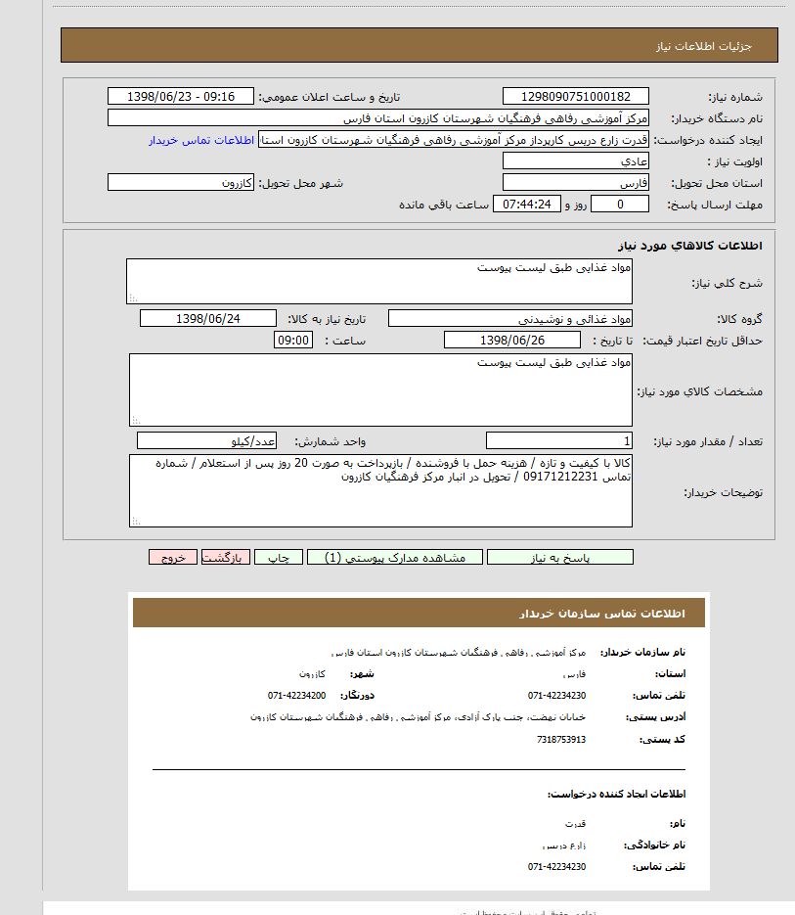Select the تاریخ نیاز به کالا date field

pyautogui.click(x=209, y=318)
